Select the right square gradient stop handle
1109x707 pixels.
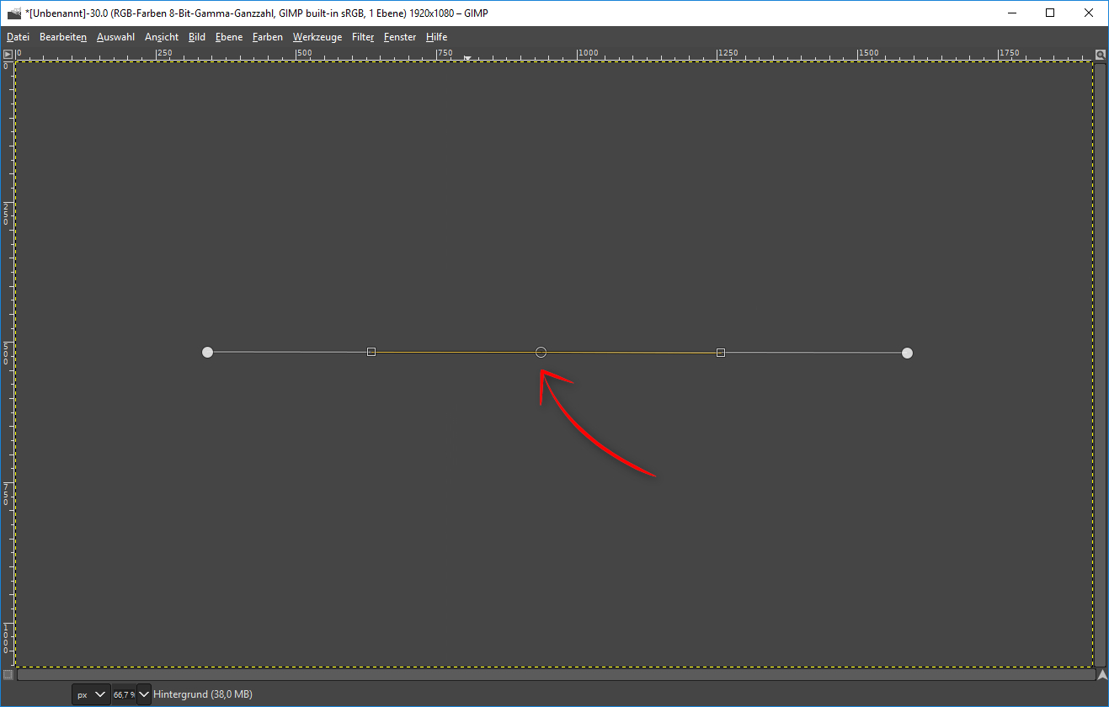pyautogui.click(x=721, y=353)
